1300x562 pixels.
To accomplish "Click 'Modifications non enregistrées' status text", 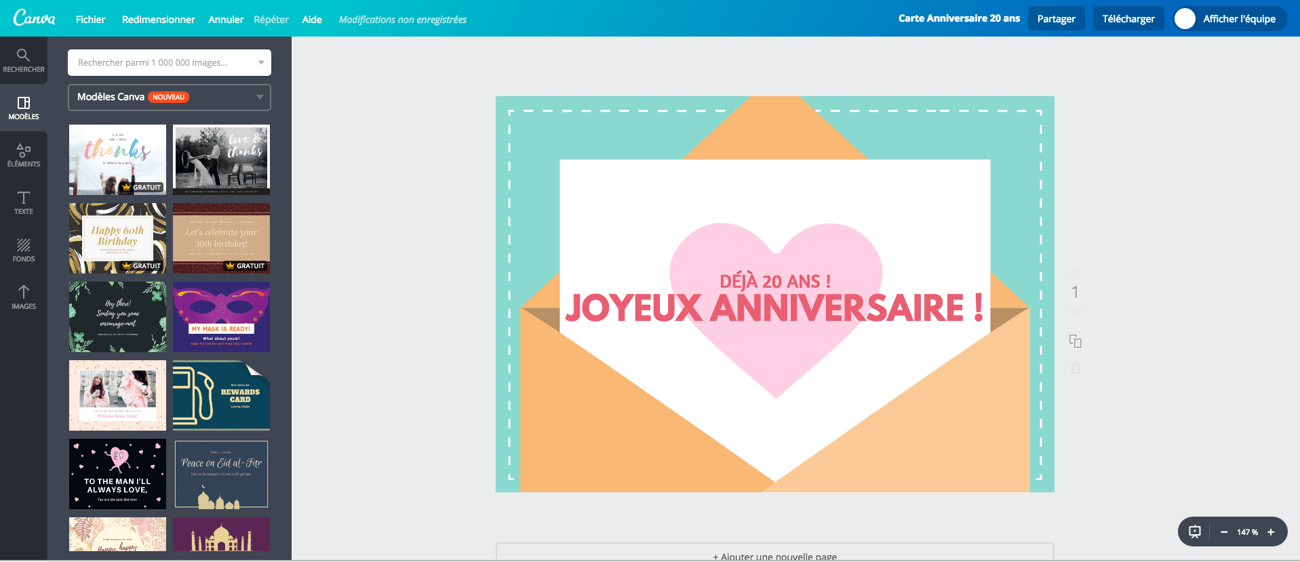I will (403, 20).
